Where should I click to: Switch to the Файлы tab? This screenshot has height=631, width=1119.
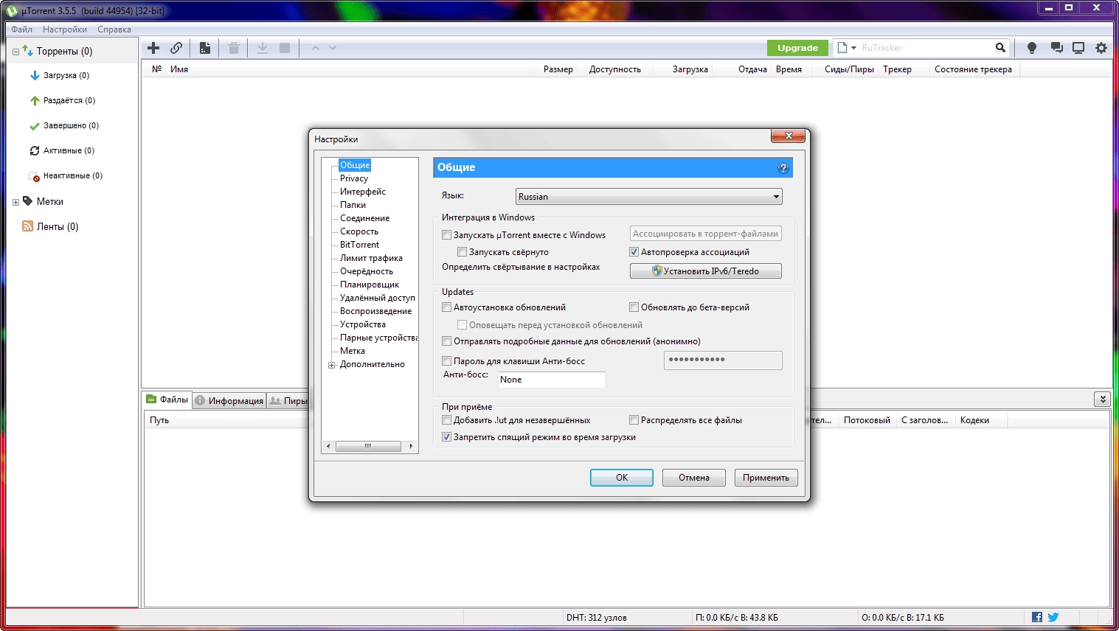click(167, 400)
